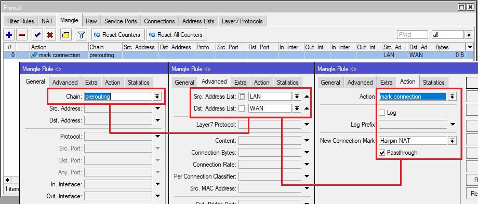The image size is (478, 204).
Task: Sort the table by the Chain column header
Action: (105, 47)
